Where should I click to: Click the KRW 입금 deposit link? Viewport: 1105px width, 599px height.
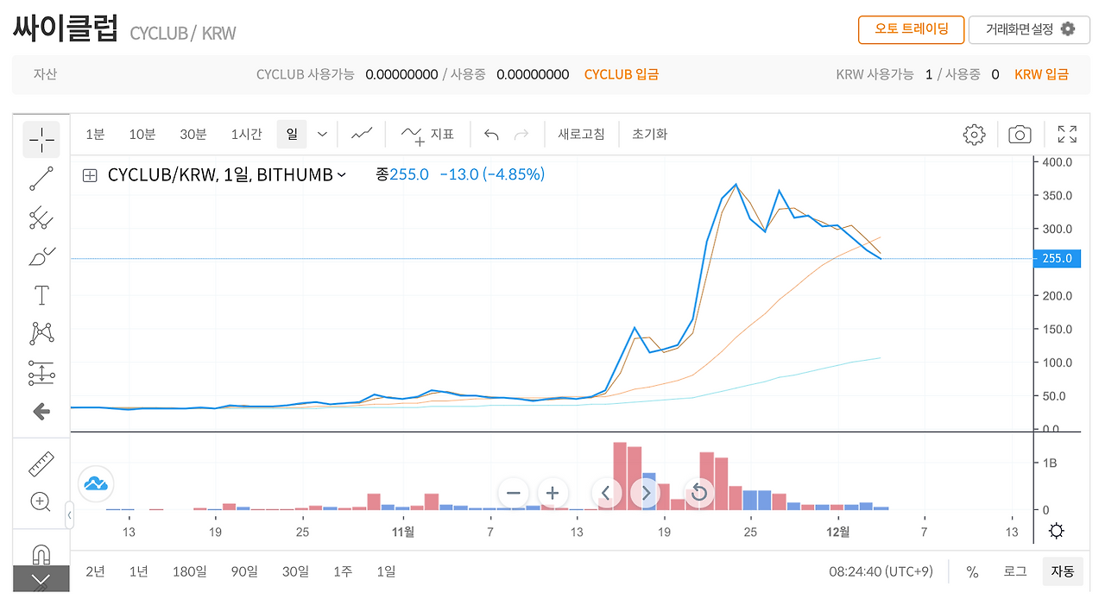1042,74
